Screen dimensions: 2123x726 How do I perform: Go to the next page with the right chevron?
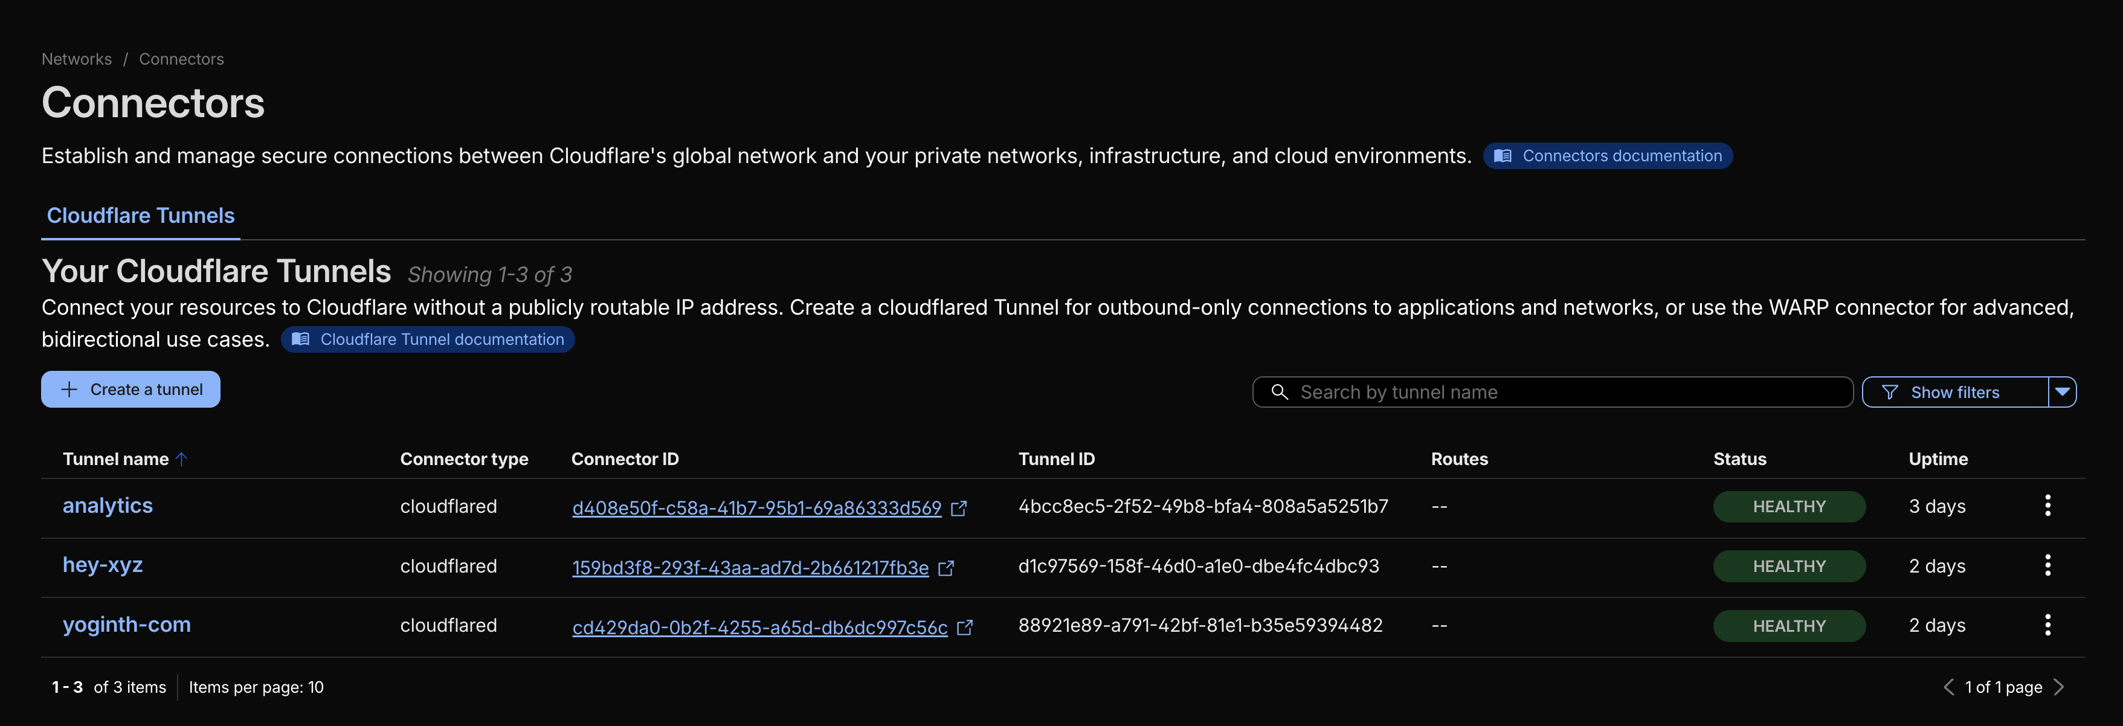click(x=2060, y=687)
